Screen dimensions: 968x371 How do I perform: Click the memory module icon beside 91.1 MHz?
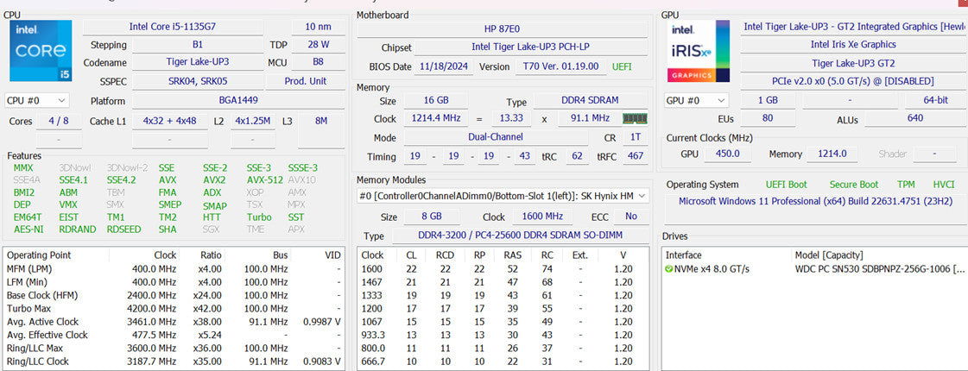(635, 118)
